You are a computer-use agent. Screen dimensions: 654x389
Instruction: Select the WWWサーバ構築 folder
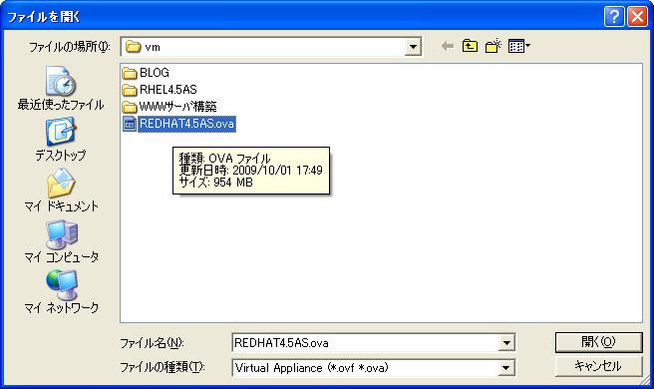coord(169,107)
